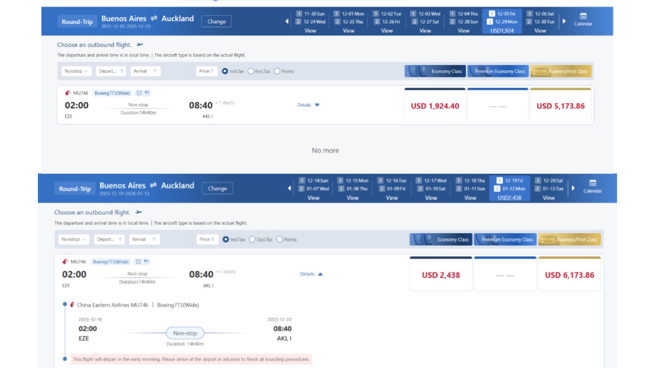The image size is (655, 368).
Task: Select Incl.Tax radio above the USD 2,438 flight
Action: [x=226, y=239]
